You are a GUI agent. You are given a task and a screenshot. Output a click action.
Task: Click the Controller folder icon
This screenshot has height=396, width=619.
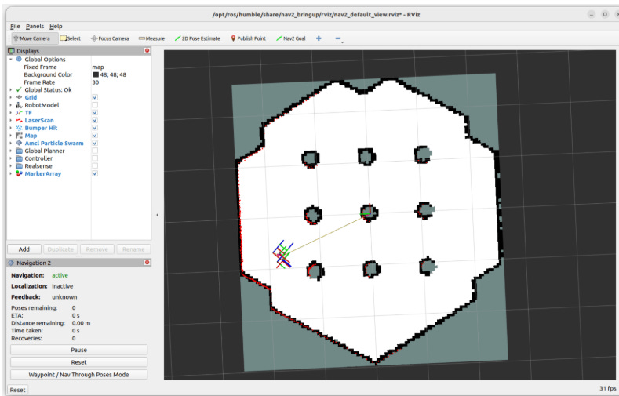pyautogui.click(x=19, y=158)
